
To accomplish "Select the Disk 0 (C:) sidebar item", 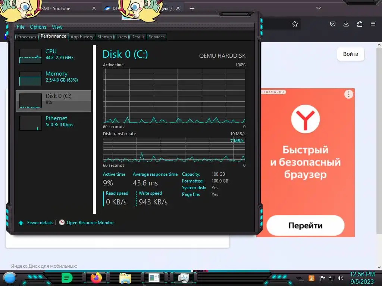I will click(x=54, y=101).
